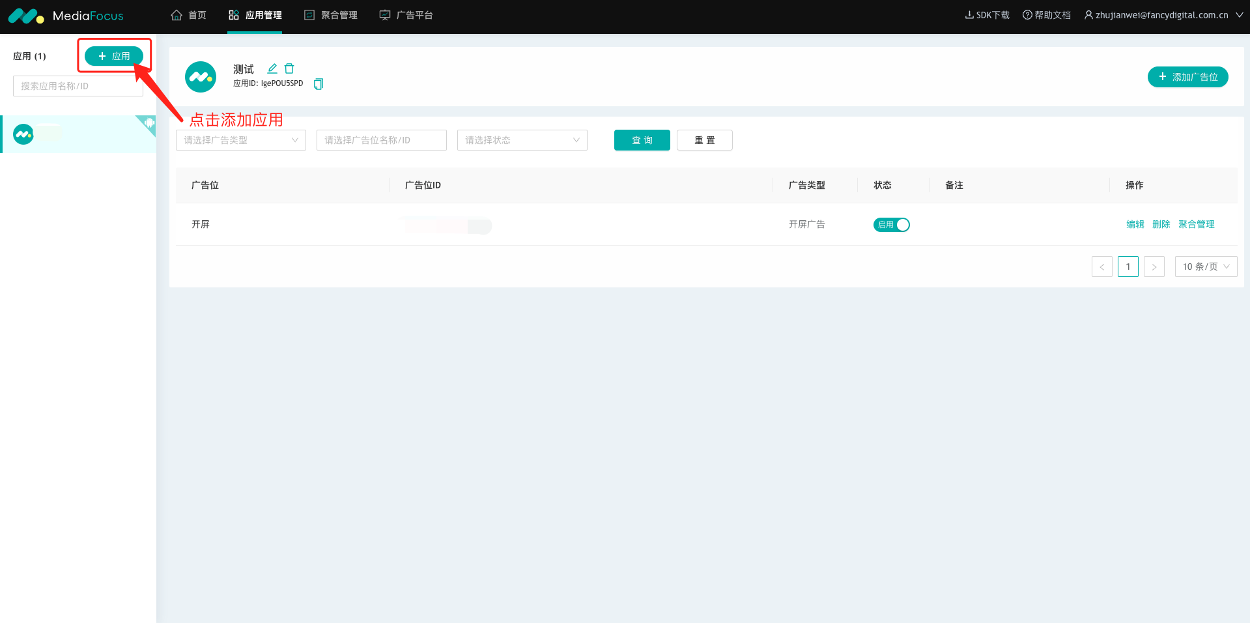Expand the 请选择状态 dropdown
The height and width of the screenshot is (623, 1250).
point(522,140)
